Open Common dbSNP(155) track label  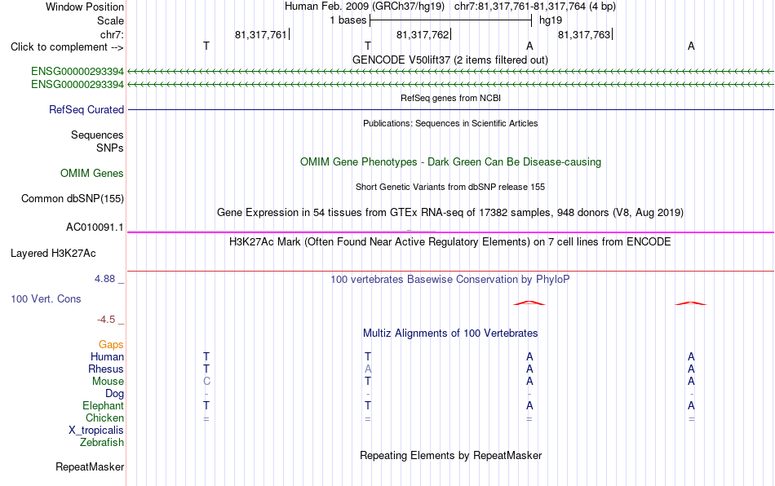pyautogui.click(x=73, y=198)
